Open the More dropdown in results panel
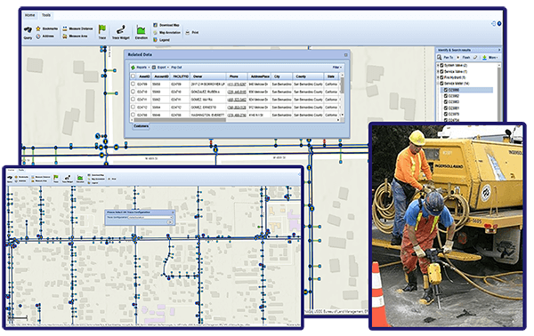534x336 pixels. click(493, 58)
